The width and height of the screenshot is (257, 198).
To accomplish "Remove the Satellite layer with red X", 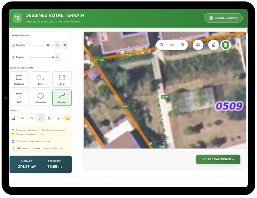I will (x=57, y=57).
